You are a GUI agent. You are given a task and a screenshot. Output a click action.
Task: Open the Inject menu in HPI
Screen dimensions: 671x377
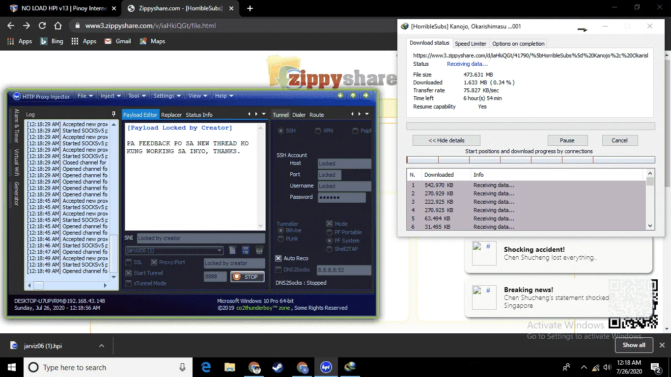[111, 96]
